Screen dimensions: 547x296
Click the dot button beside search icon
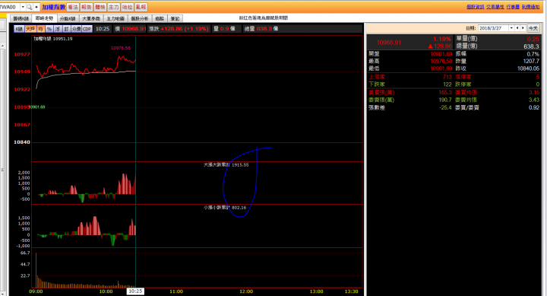pyautogui.click(x=36, y=7)
